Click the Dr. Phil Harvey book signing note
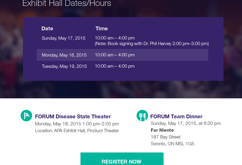The height and width of the screenshot is (165, 242). click(x=152, y=44)
